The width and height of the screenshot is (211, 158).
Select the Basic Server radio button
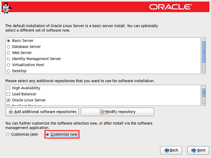pos(8,41)
